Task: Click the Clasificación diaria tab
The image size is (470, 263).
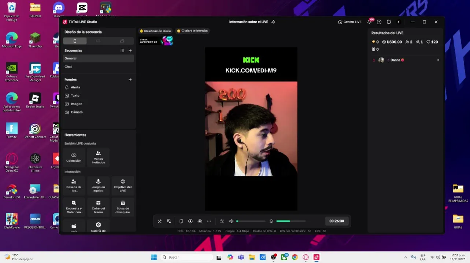Action: (155, 31)
